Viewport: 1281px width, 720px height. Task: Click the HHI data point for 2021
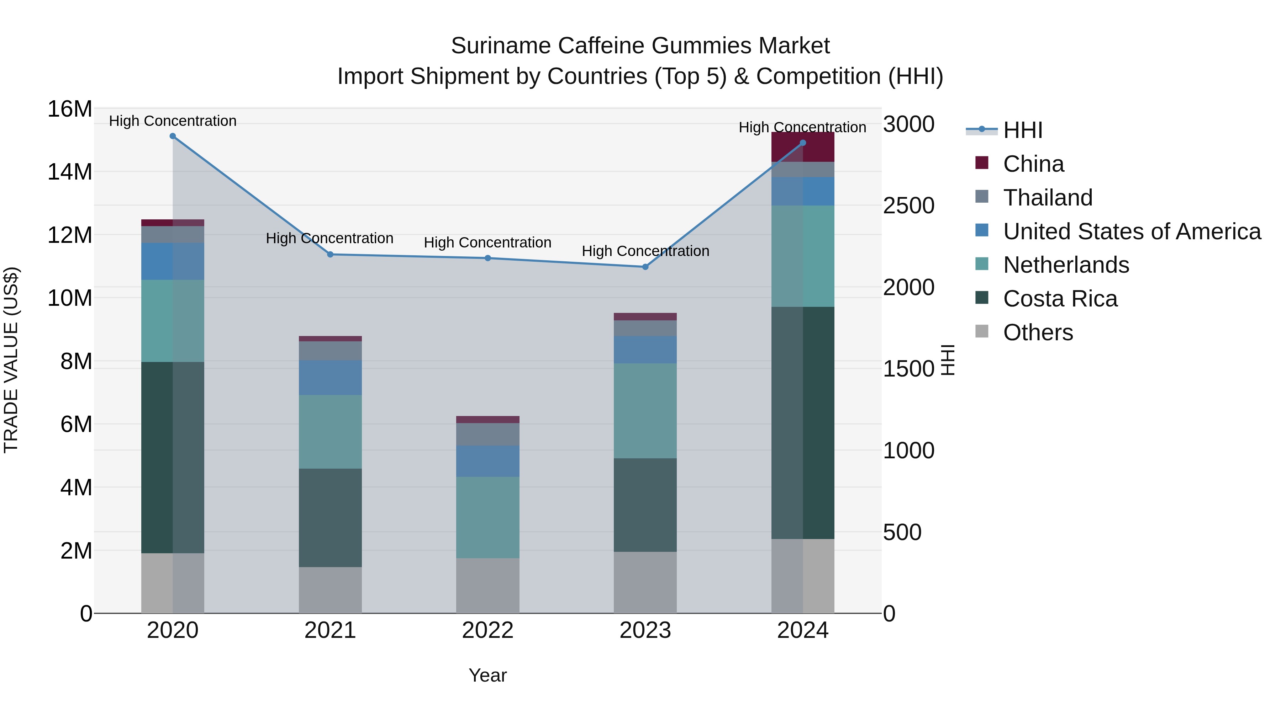330,255
